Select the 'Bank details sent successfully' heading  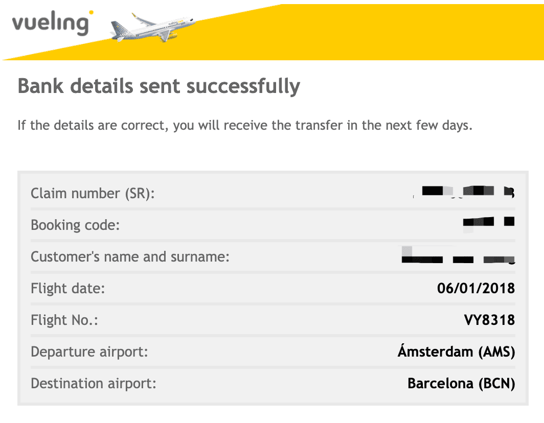pyautogui.click(x=159, y=86)
